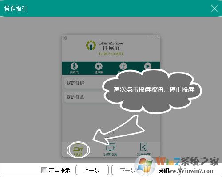
Task: Tick the 不再提示 checkbox
Action: (x=44, y=170)
